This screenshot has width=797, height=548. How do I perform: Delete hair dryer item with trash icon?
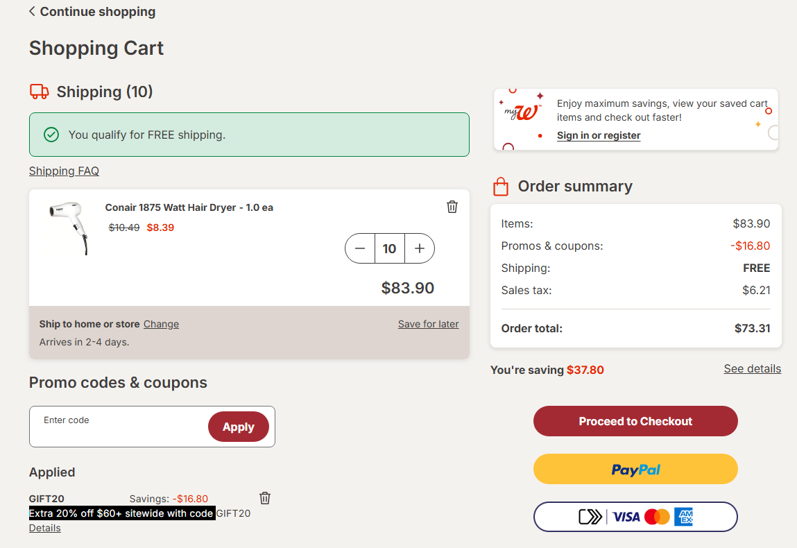point(452,207)
